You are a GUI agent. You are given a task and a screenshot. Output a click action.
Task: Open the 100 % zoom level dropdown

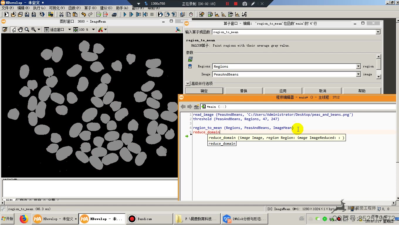[x=93, y=30]
